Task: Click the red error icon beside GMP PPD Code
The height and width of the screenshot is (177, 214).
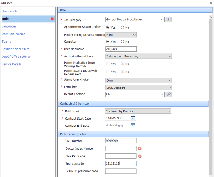Action: [x=140, y=156]
